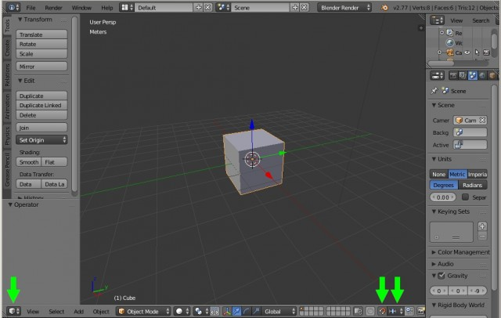
Task: Open the pivot point selector
Action: [x=201, y=311]
